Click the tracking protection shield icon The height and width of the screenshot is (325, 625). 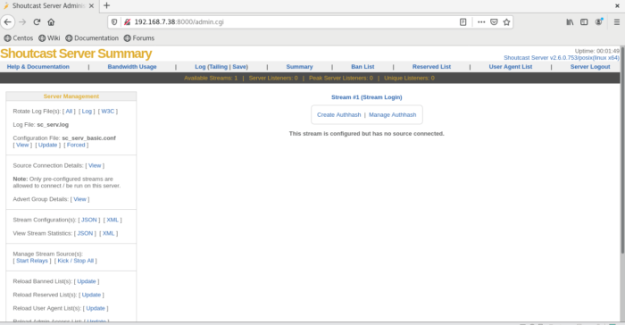point(114,22)
